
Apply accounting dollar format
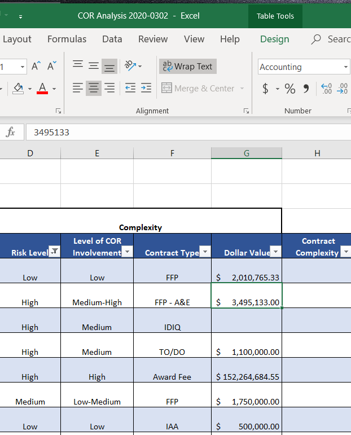click(x=266, y=89)
